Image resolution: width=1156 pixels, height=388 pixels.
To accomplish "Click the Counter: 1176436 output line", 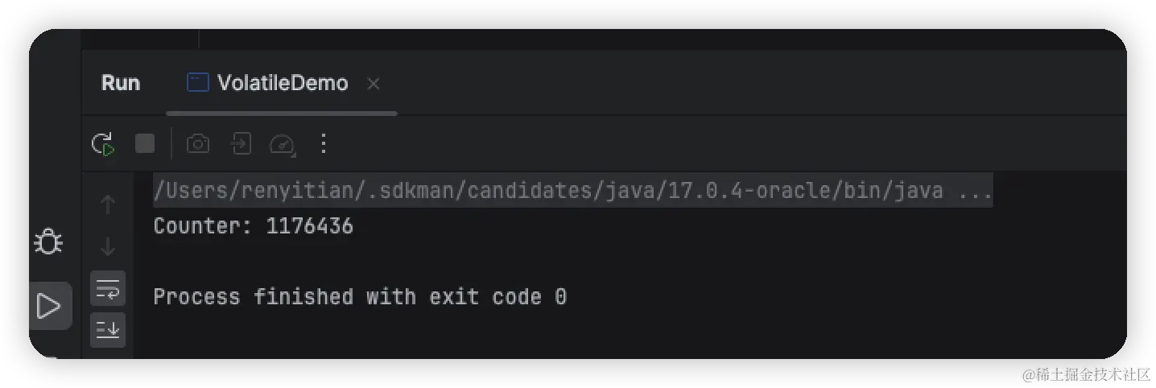I will tap(253, 226).
